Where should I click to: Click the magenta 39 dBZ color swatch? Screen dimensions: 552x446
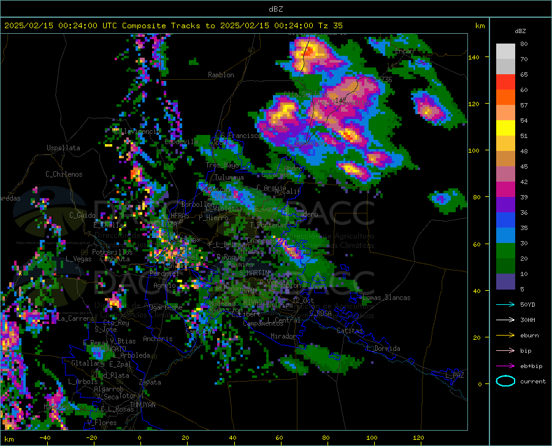[x=505, y=190]
